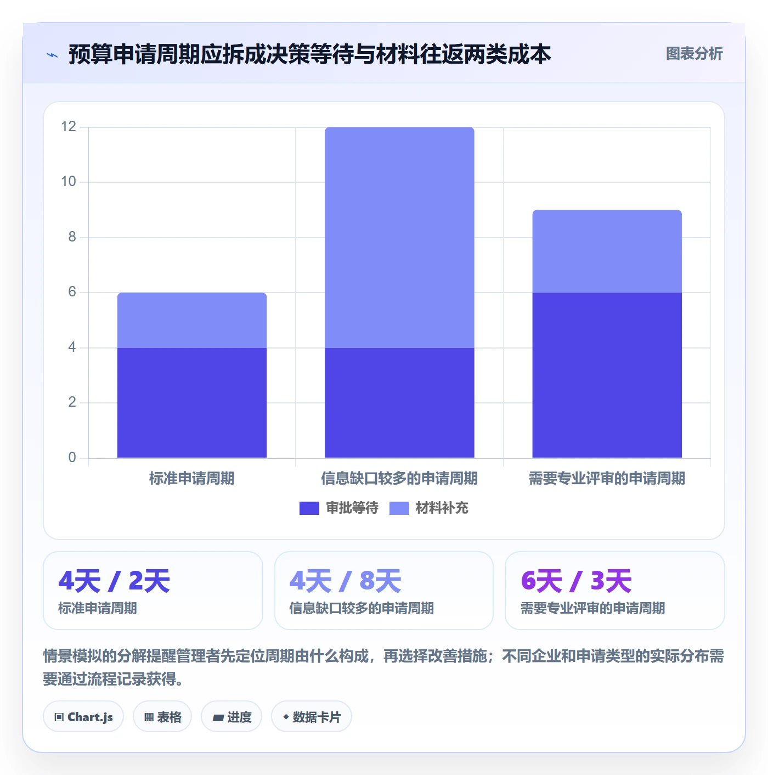Click the 图表分析 label in the header
The height and width of the screenshot is (775, 768).
[694, 54]
